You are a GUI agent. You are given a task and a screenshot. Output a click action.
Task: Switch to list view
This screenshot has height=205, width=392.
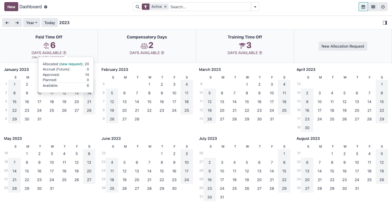[373, 7]
